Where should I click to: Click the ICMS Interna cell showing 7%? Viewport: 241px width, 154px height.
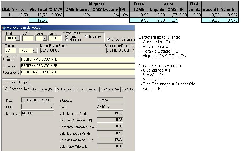tap(77, 15)
